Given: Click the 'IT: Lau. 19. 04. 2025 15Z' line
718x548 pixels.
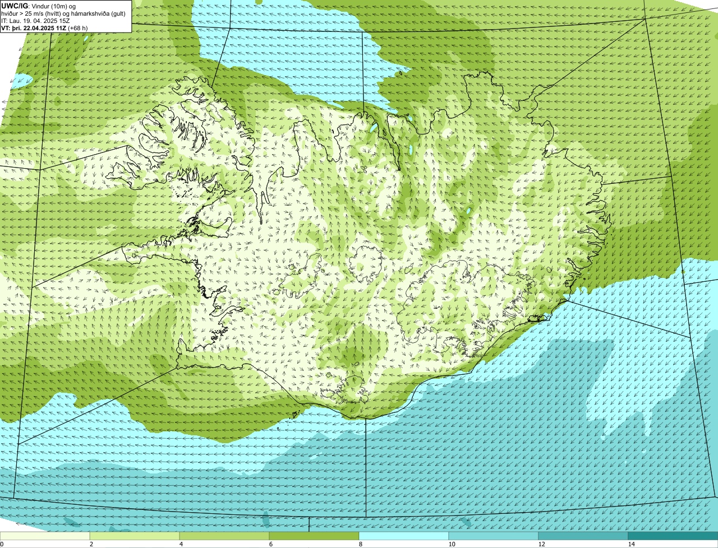Looking at the screenshot, I should pyautogui.click(x=36, y=21).
